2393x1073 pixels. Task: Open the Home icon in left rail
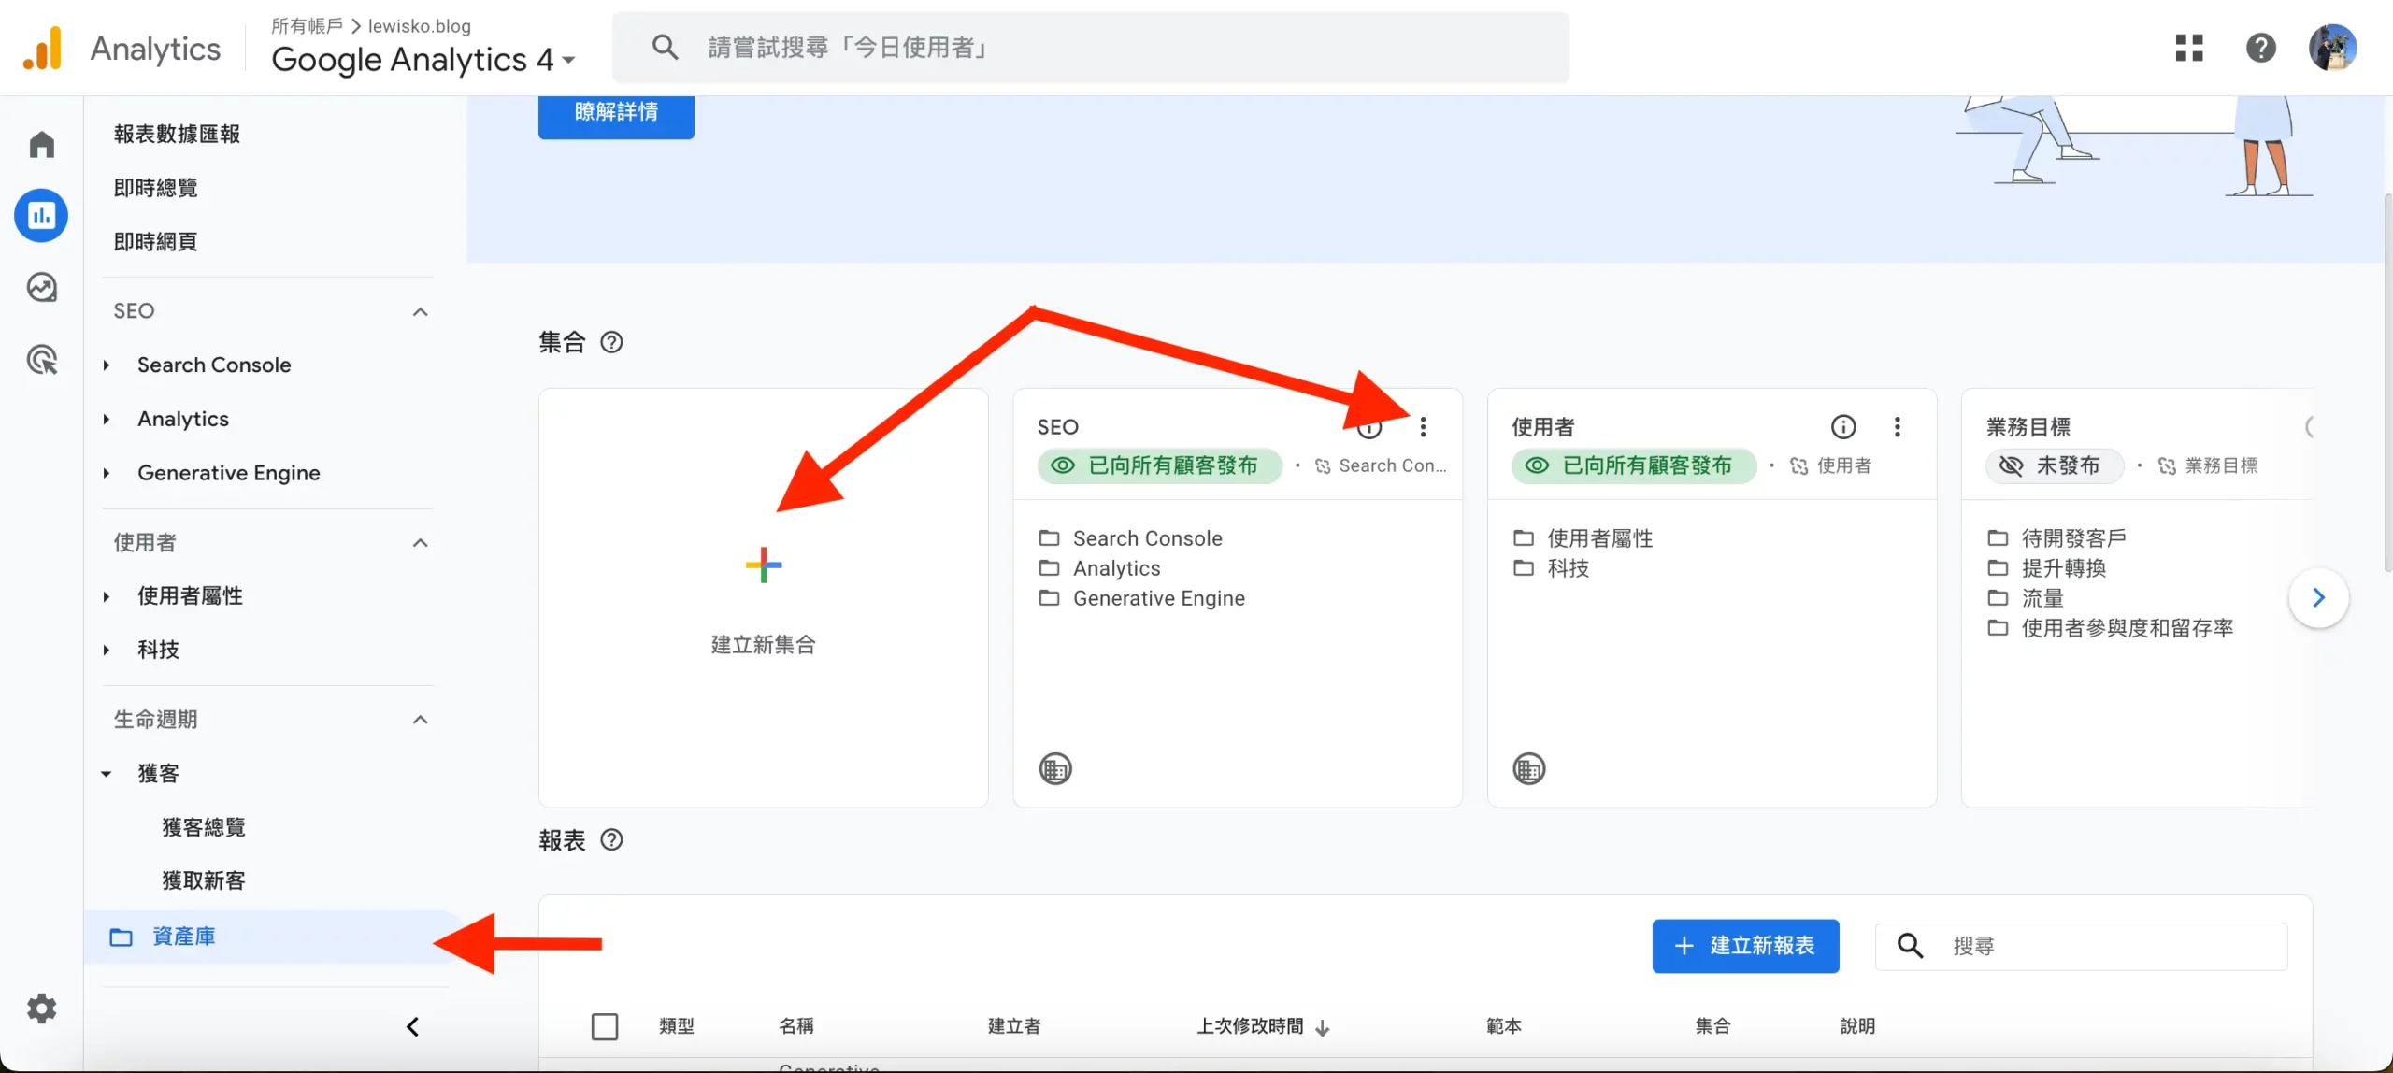pos(41,144)
